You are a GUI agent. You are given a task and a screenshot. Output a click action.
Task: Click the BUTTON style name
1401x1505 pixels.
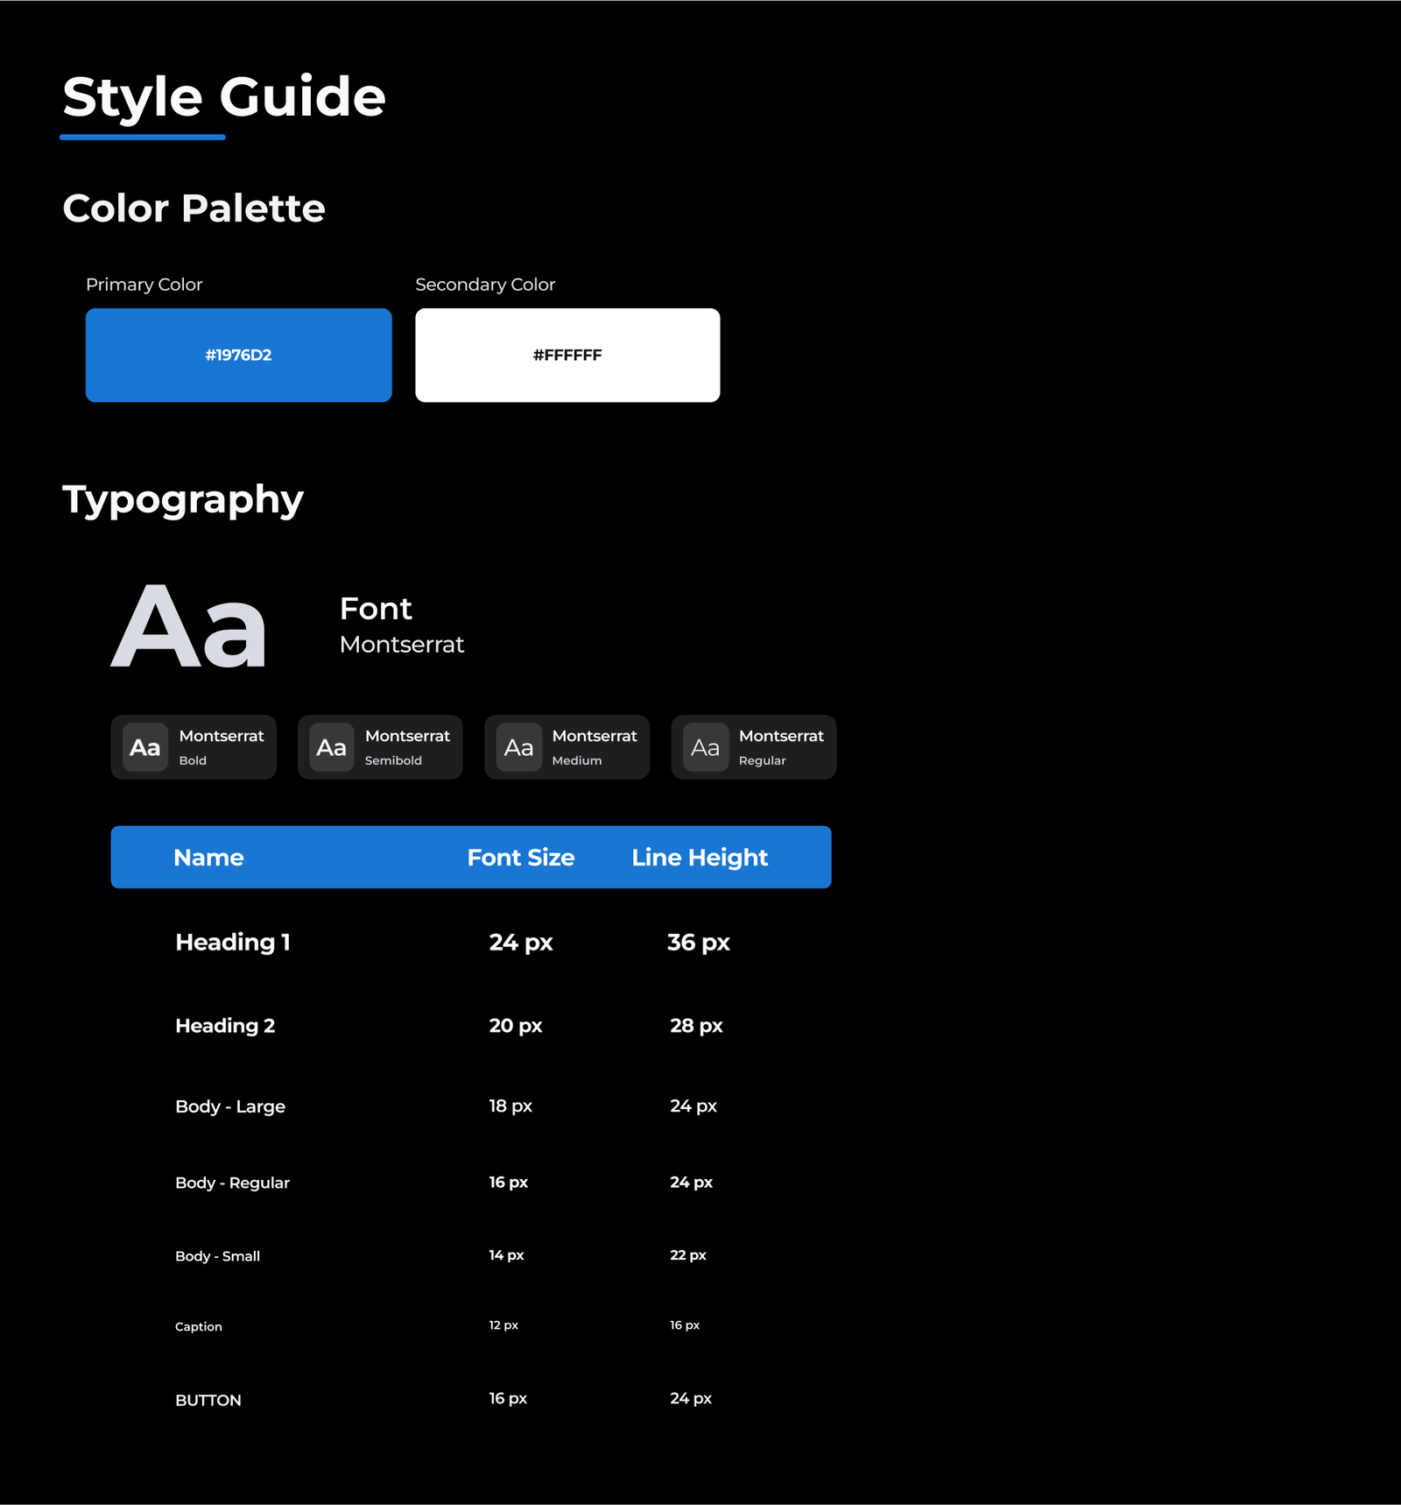(x=208, y=1400)
